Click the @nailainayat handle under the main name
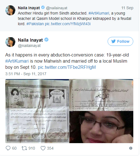 click(x=29, y=46)
